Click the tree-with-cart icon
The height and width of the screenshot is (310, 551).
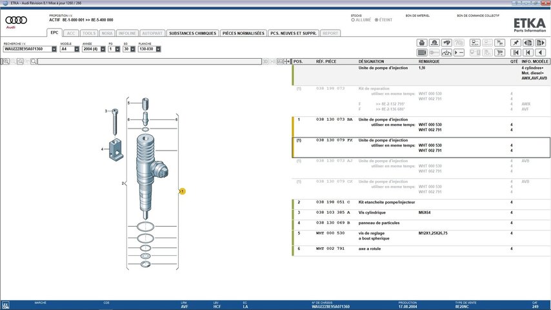tap(499, 43)
